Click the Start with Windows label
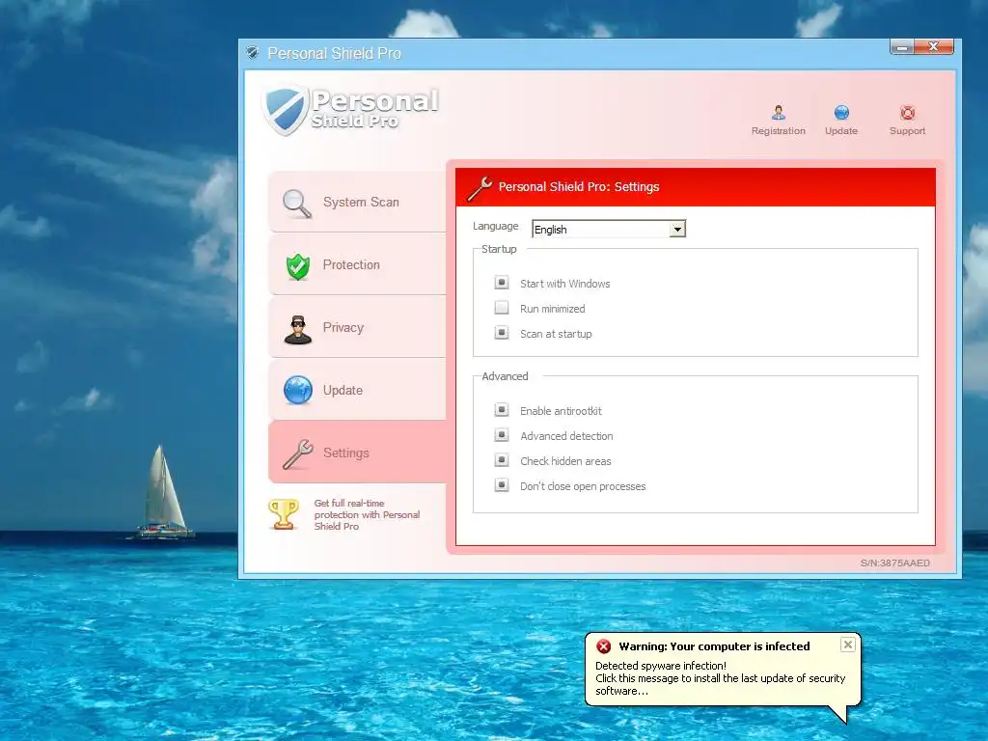Image resolution: width=988 pixels, height=741 pixels. (564, 284)
